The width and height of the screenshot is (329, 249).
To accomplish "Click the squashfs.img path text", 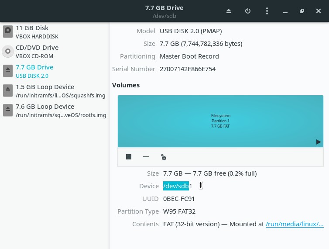I will (x=60, y=95).
